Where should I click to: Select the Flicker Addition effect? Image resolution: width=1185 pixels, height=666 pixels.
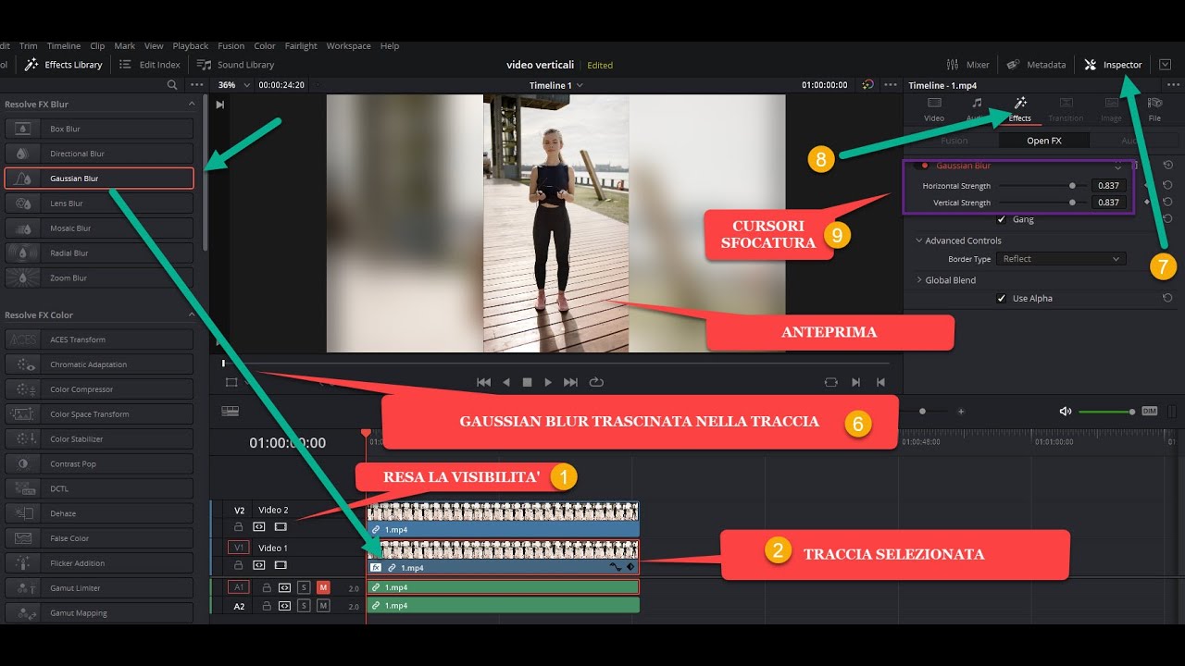(99, 563)
